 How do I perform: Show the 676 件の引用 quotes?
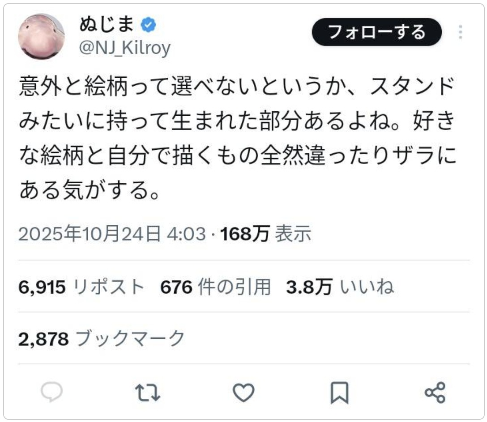point(215,287)
